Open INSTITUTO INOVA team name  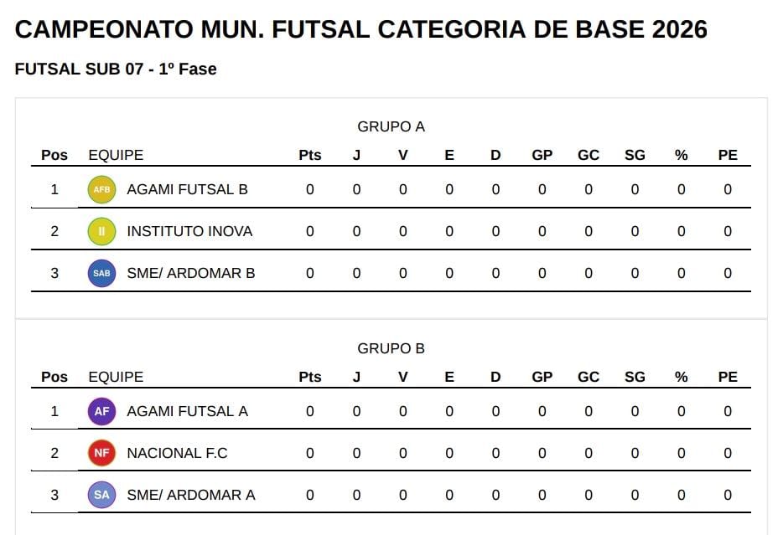[x=189, y=231]
